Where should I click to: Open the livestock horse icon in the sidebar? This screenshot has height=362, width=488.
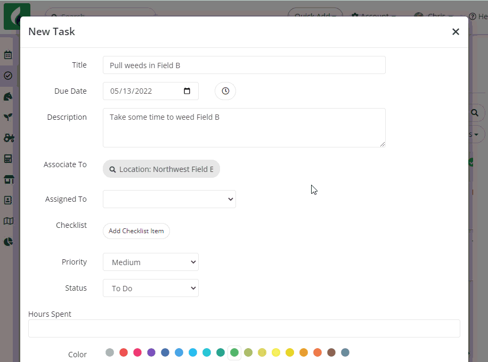[8, 96]
